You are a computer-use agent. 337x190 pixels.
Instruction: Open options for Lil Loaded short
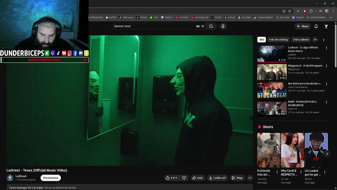pyautogui.click(x=325, y=172)
